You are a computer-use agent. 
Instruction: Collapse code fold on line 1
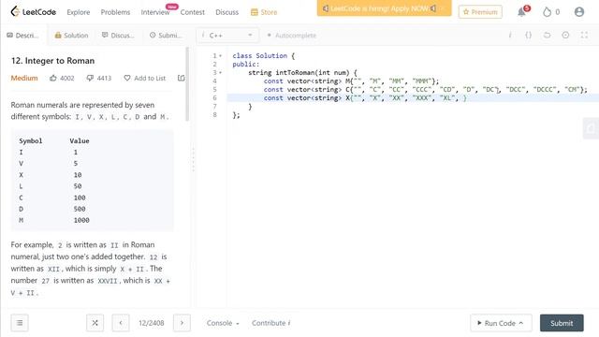pyautogui.click(x=221, y=56)
